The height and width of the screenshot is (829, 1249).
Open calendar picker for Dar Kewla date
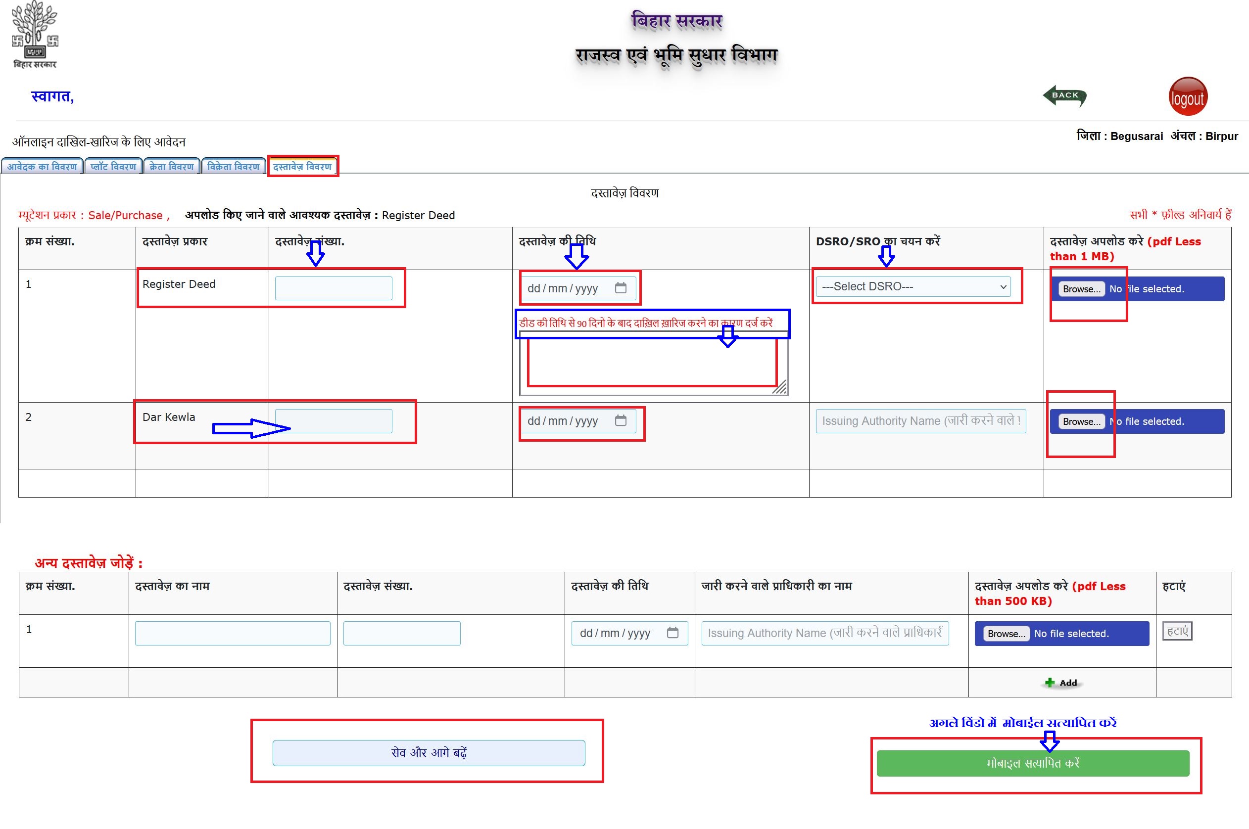tap(620, 421)
